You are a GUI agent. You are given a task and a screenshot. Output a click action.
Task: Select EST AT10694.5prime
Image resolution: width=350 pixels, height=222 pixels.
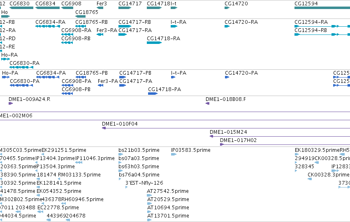coord(149,212)
